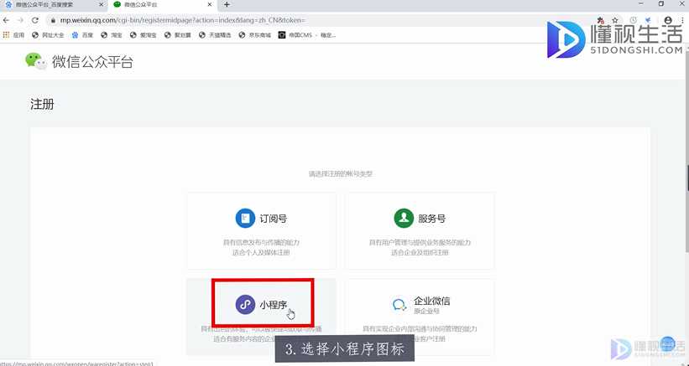Open the 百度 bookmark

[x=83, y=35]
